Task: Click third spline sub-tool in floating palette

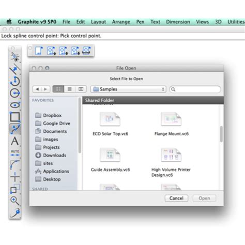Action: click(x=63, y=51)
